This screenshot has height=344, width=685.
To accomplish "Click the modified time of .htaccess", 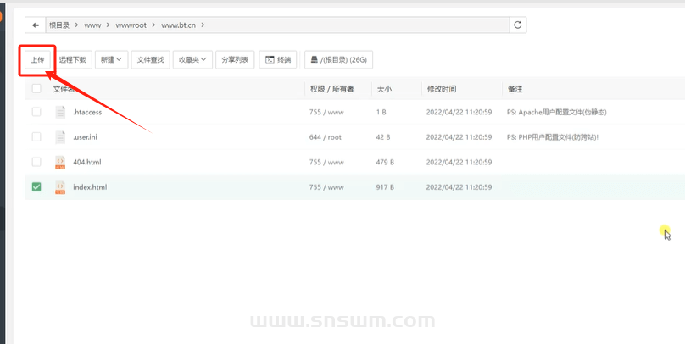I will click(459, 112).
